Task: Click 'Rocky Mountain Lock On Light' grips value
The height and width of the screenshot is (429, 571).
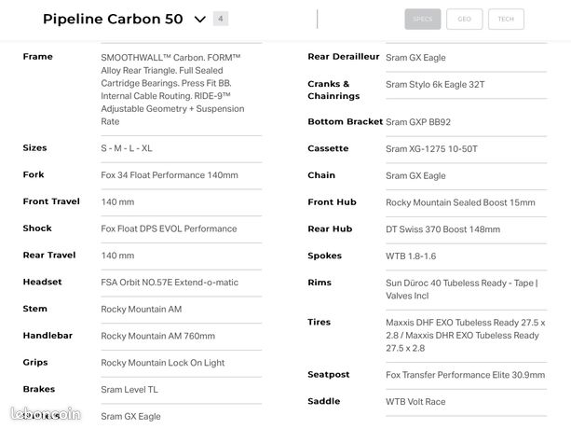Action: [x=163, y=363]
